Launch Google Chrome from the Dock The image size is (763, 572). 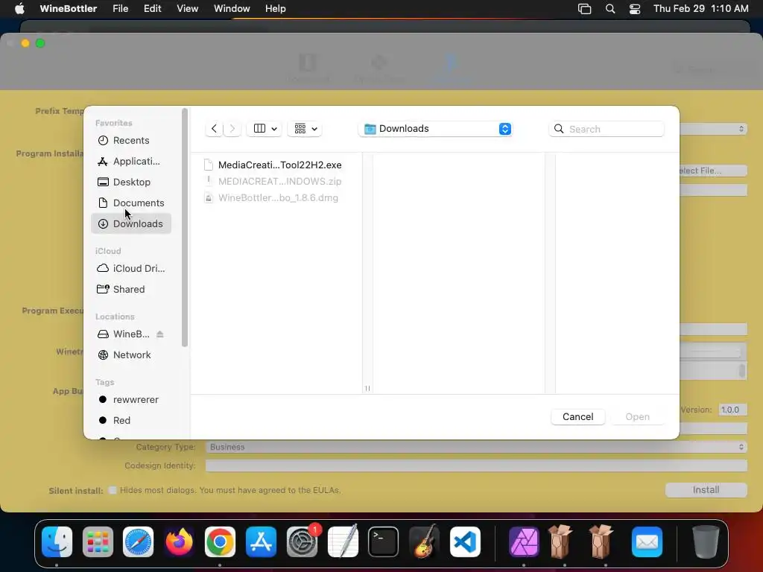coord(220,542)
